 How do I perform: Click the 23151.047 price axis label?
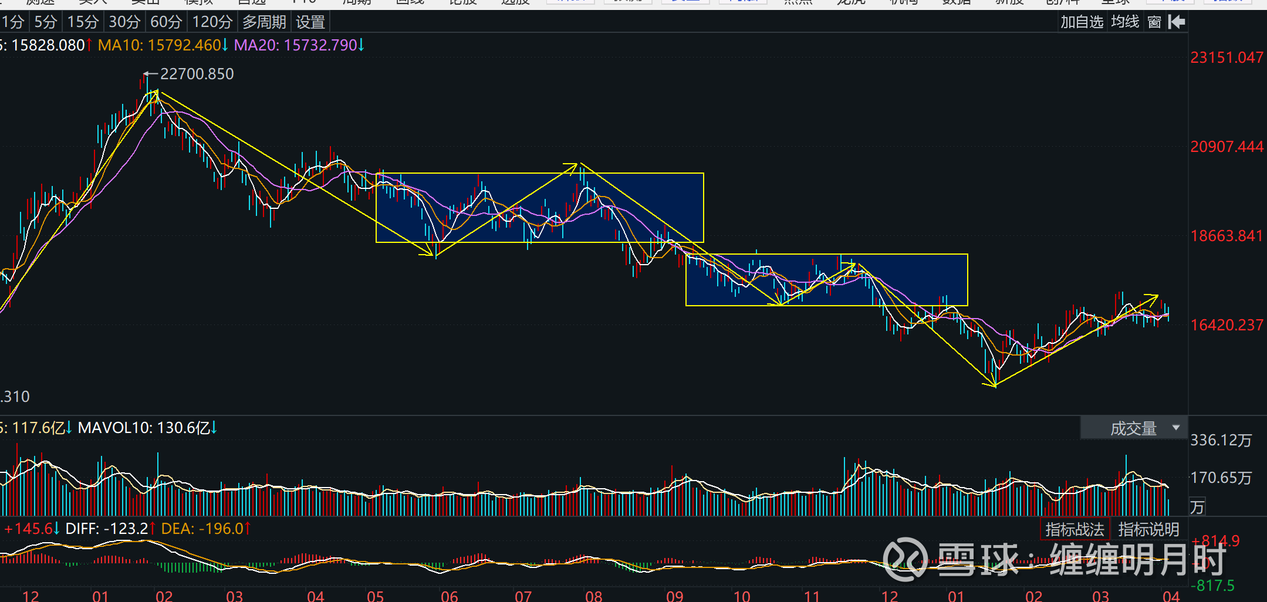point(1227,58)
